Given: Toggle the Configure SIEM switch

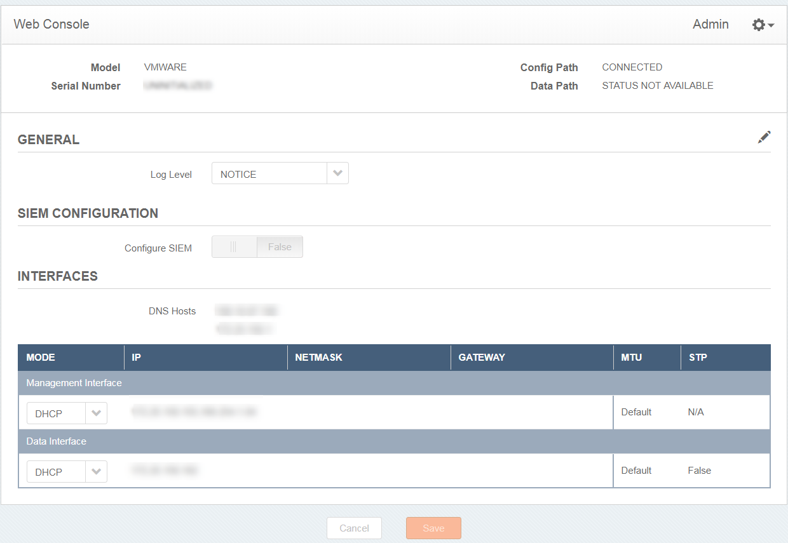Looking at the screenshot, I should 257,247.
